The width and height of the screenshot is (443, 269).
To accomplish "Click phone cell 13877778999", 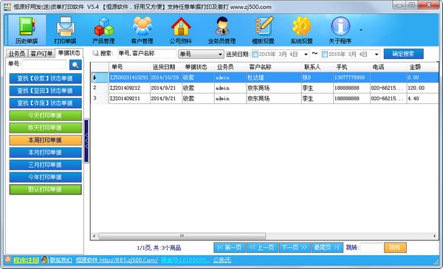I will point(351,77).
